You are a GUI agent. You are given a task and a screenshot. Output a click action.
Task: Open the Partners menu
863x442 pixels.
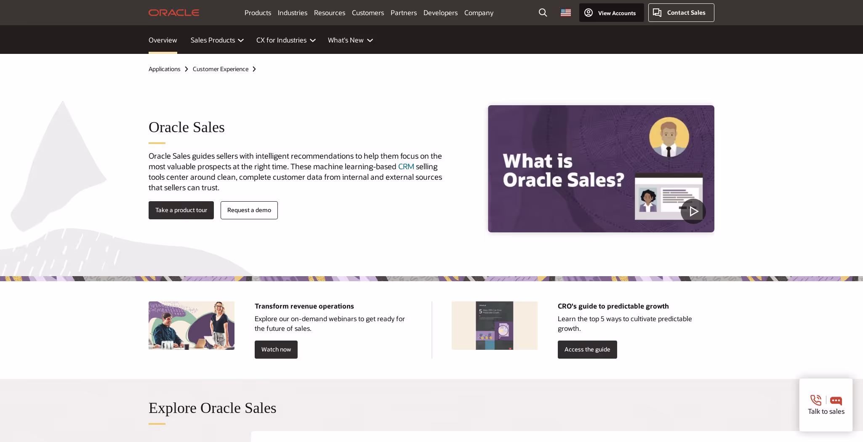coord(404,13)
